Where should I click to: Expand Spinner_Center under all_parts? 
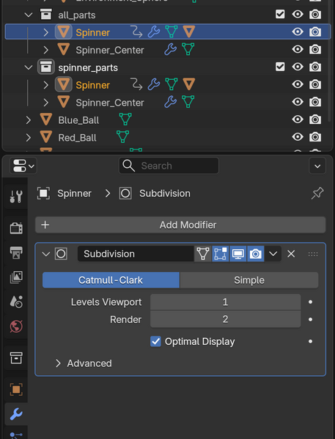pyautogui.click(x=46, y=50)
